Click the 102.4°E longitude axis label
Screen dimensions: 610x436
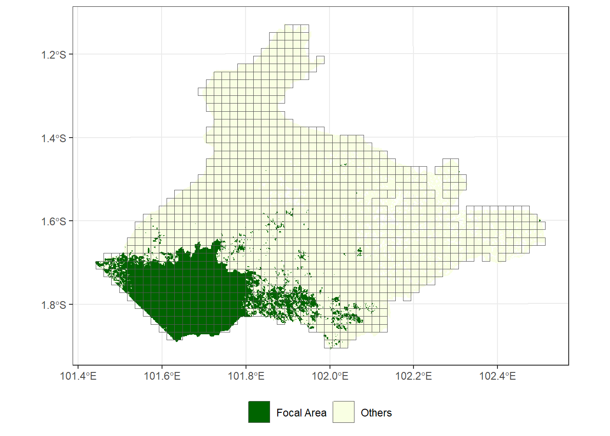pyautogui.click(x=497, y=376)
